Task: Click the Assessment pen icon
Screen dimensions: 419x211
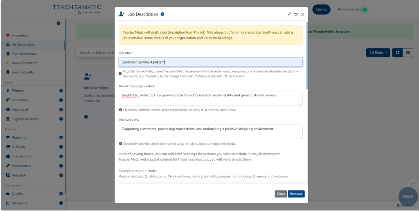Action: tap(8, 166)
